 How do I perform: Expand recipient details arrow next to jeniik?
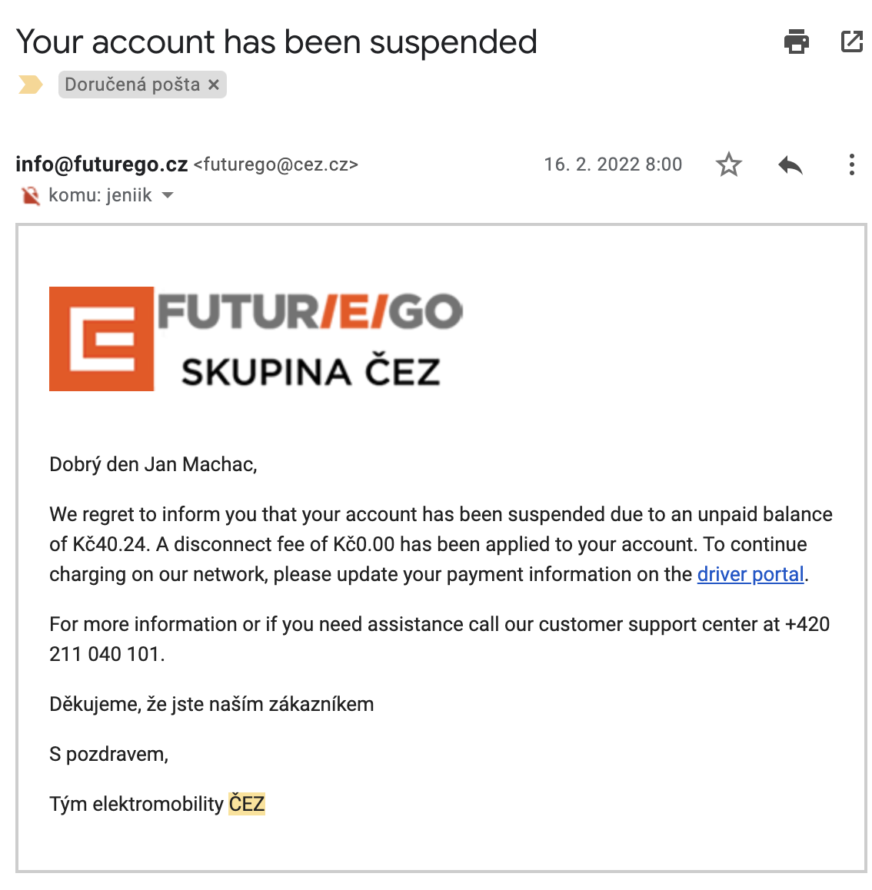point(168,196)
